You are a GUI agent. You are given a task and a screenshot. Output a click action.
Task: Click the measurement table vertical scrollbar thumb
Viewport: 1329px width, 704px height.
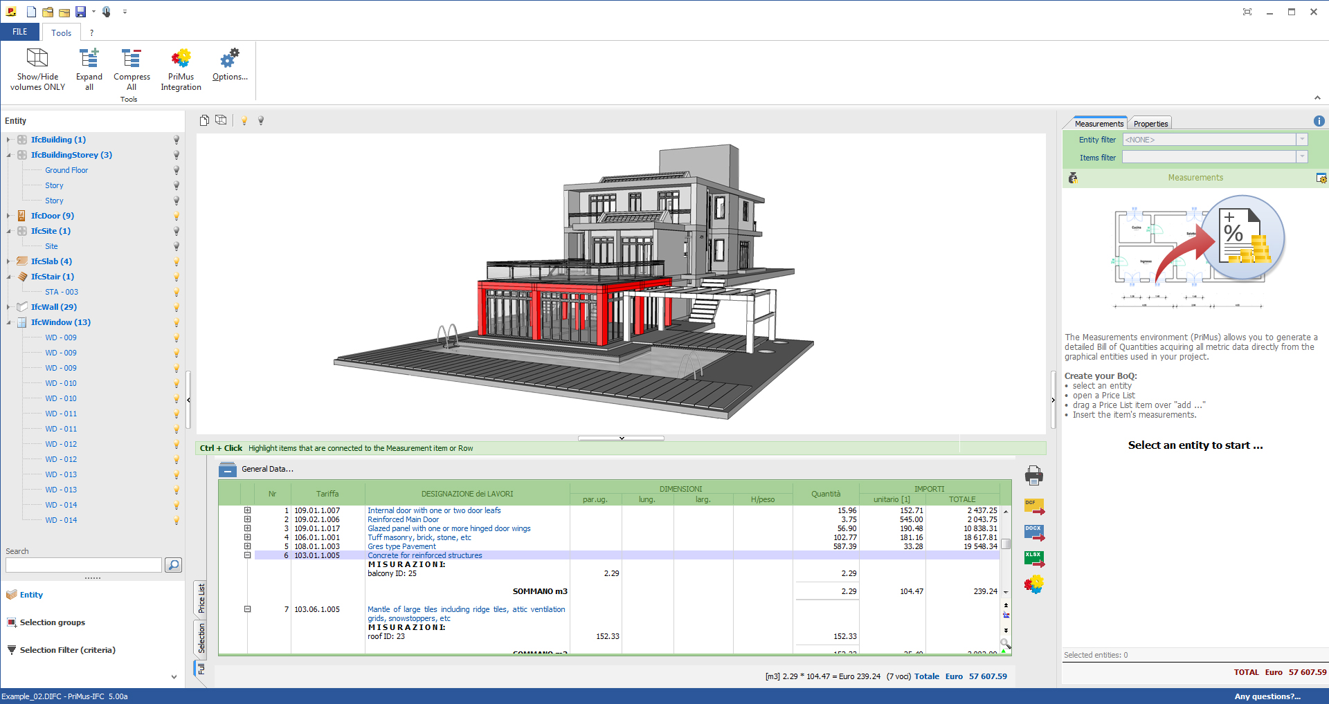(1006, 544)
